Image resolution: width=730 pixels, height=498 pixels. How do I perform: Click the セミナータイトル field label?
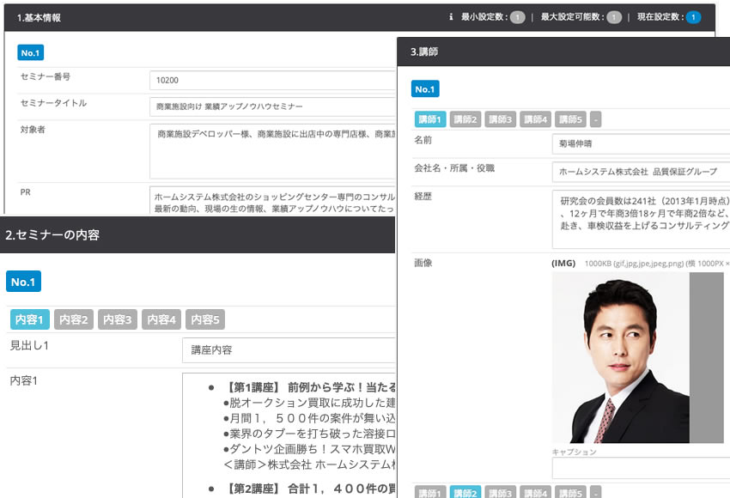[53, 103]
